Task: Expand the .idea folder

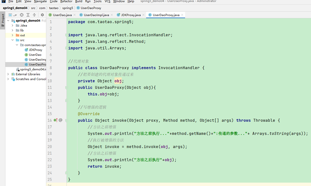Action: pos(12,25)
